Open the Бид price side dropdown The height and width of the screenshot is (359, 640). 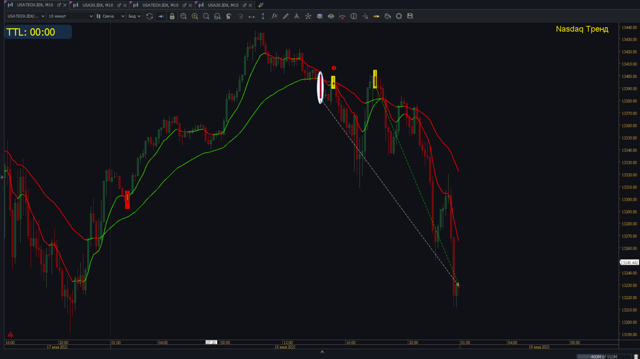click(x=134, y=16)
